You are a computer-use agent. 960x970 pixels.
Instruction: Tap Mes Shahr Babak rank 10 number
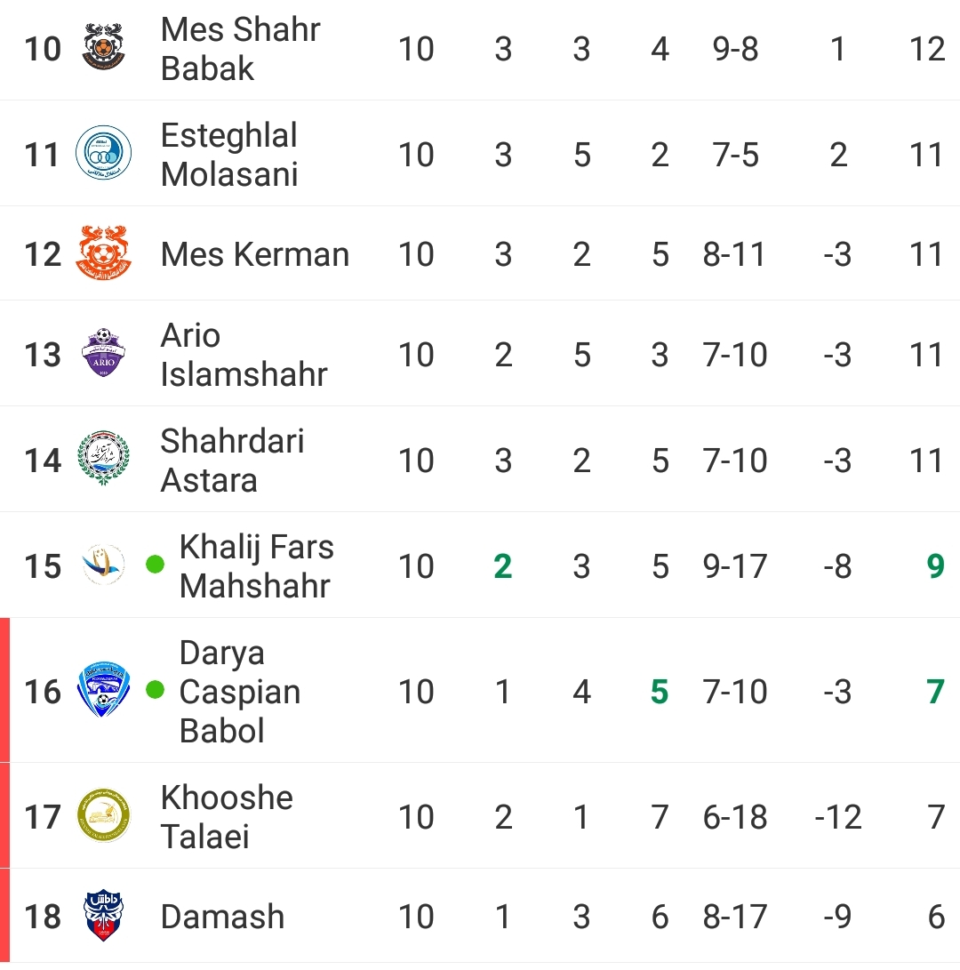43,49
